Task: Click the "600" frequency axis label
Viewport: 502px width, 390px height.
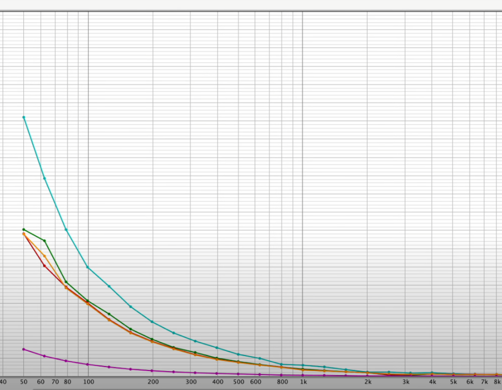Action: [256, 382]
